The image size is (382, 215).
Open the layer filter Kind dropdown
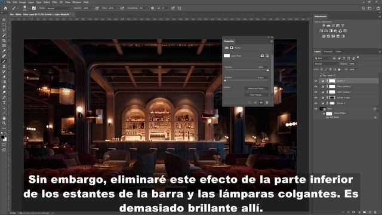pos(322,59)
